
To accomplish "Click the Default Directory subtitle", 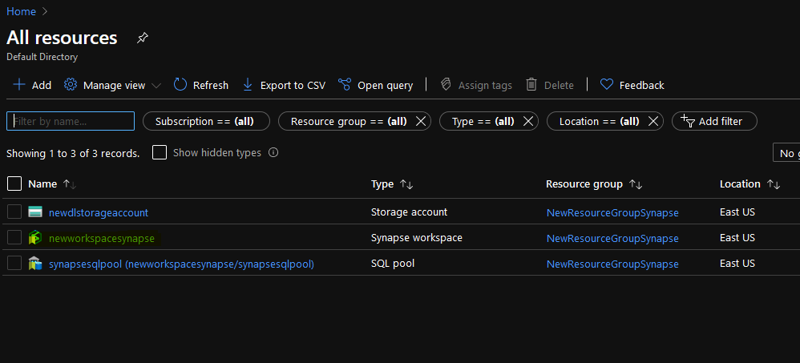I will tap(42, 57).
